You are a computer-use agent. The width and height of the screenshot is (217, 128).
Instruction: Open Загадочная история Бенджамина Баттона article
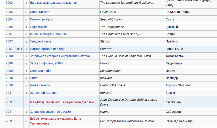[x=60, y=56]
